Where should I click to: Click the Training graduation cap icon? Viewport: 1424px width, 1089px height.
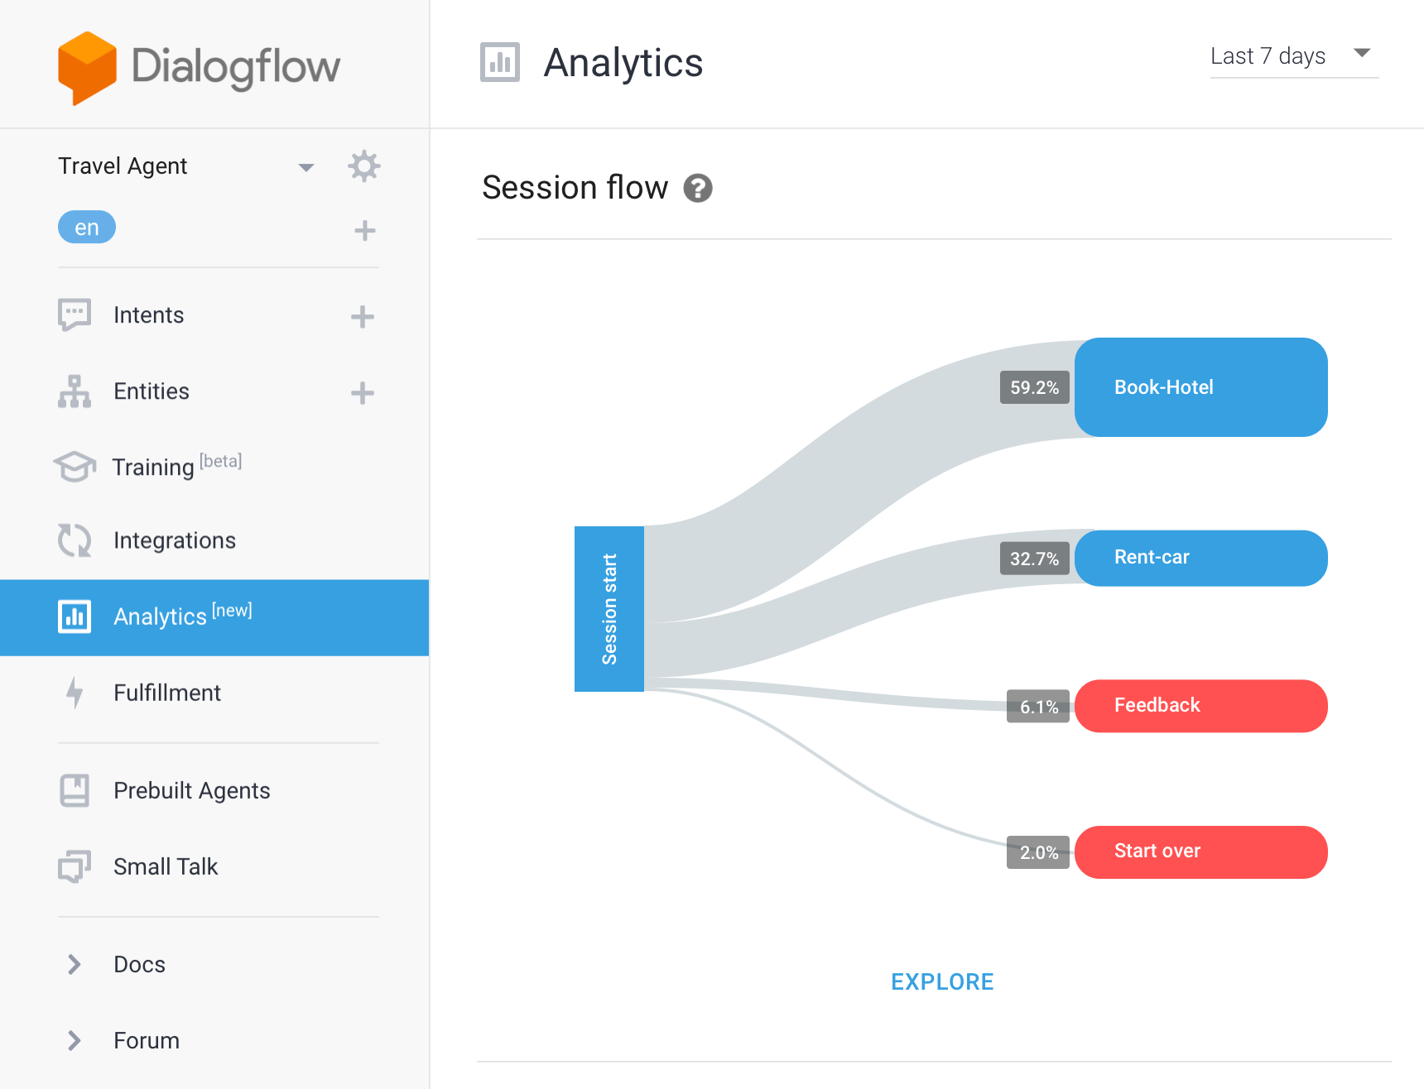point(75,466)
